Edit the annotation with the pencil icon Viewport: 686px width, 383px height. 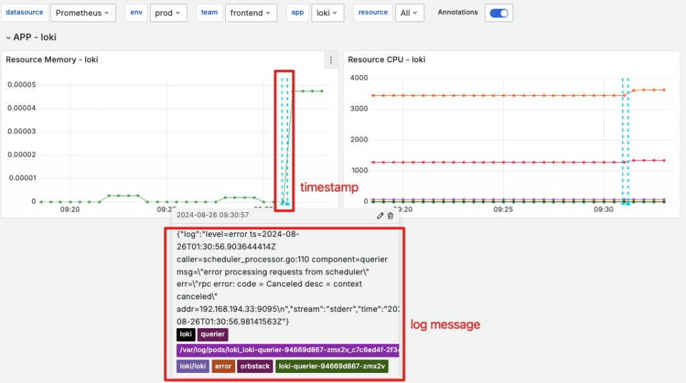tap(380, 216)
